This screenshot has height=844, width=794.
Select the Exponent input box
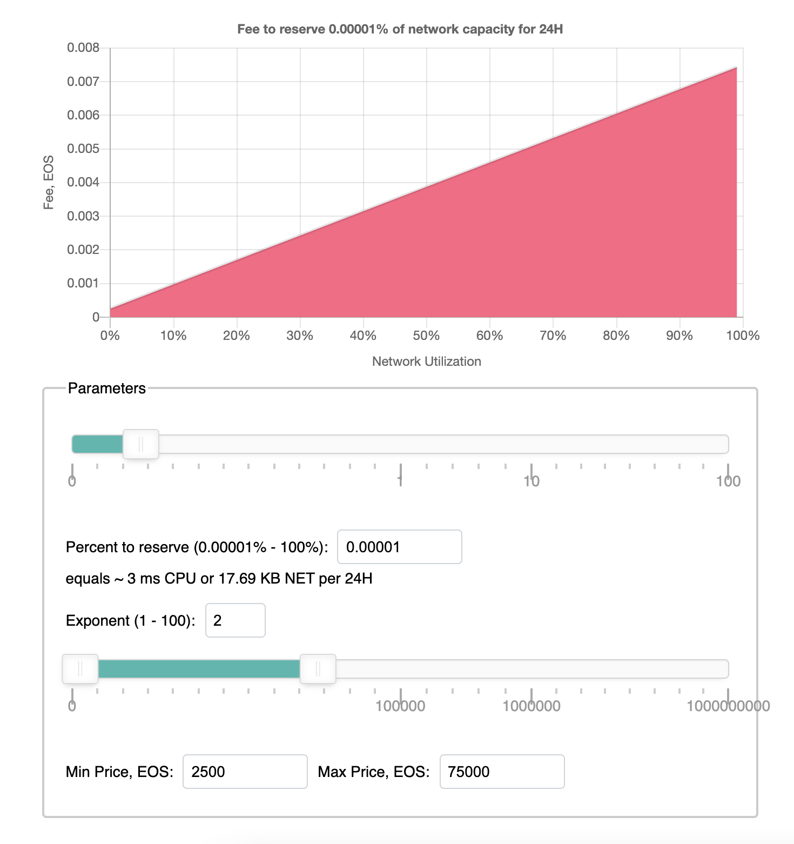234,620
